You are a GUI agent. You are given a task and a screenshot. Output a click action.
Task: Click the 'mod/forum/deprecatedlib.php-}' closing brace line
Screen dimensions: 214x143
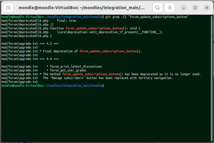click(x=27, y=36)
